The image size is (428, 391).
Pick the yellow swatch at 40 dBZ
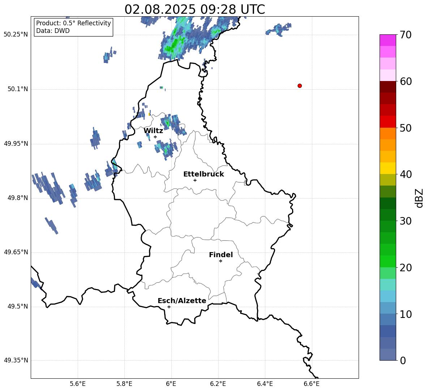[x=388, y=168]
